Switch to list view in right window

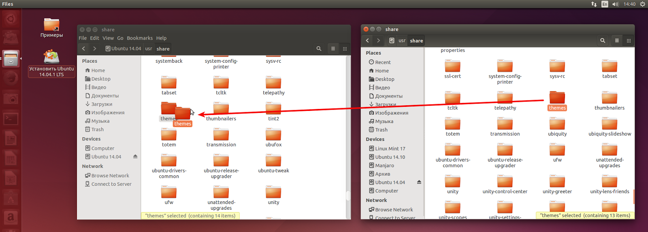click(x=617, y=40)
